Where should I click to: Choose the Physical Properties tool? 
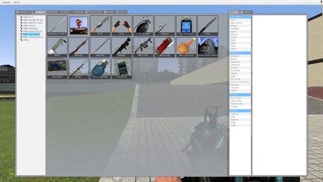click(x=240, y=82)
